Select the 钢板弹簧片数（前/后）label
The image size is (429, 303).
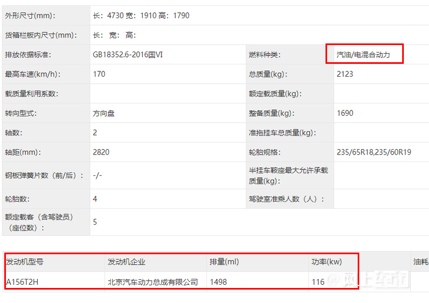pos(45,175)
